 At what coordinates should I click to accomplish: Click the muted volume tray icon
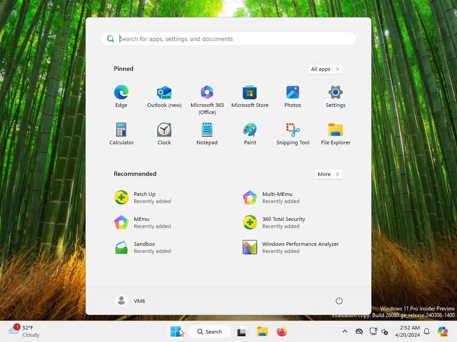pyautogui.click(x=384, y=331)
